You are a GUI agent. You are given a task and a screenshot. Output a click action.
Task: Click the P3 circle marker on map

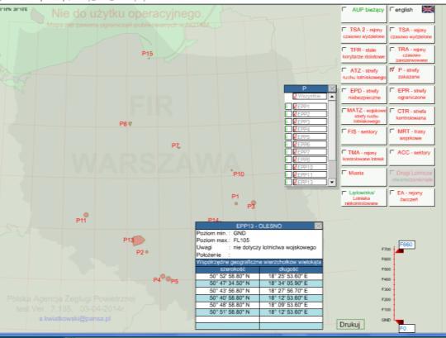click(254, 202)
